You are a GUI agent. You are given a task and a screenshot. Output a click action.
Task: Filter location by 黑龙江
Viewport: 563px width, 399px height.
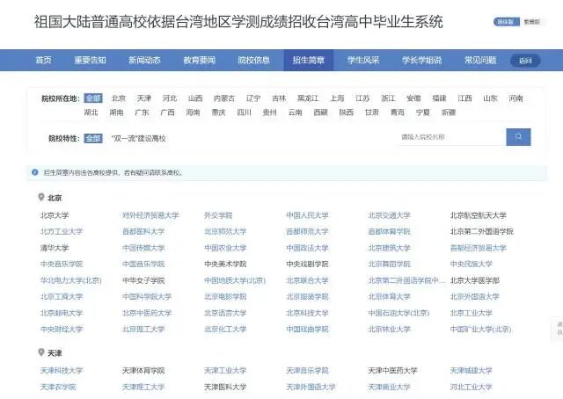(x=308, y=98)
